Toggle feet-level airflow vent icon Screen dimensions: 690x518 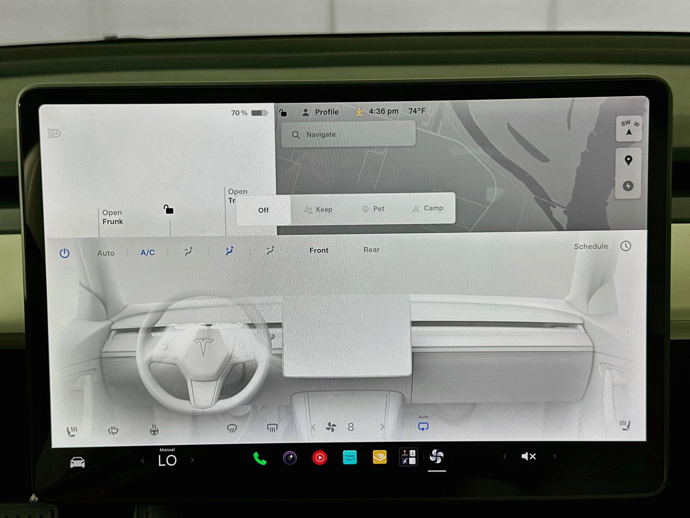270,250
